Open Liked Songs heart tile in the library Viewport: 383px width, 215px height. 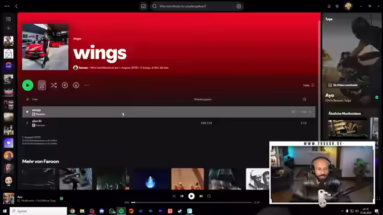click(x=8, y=143)
